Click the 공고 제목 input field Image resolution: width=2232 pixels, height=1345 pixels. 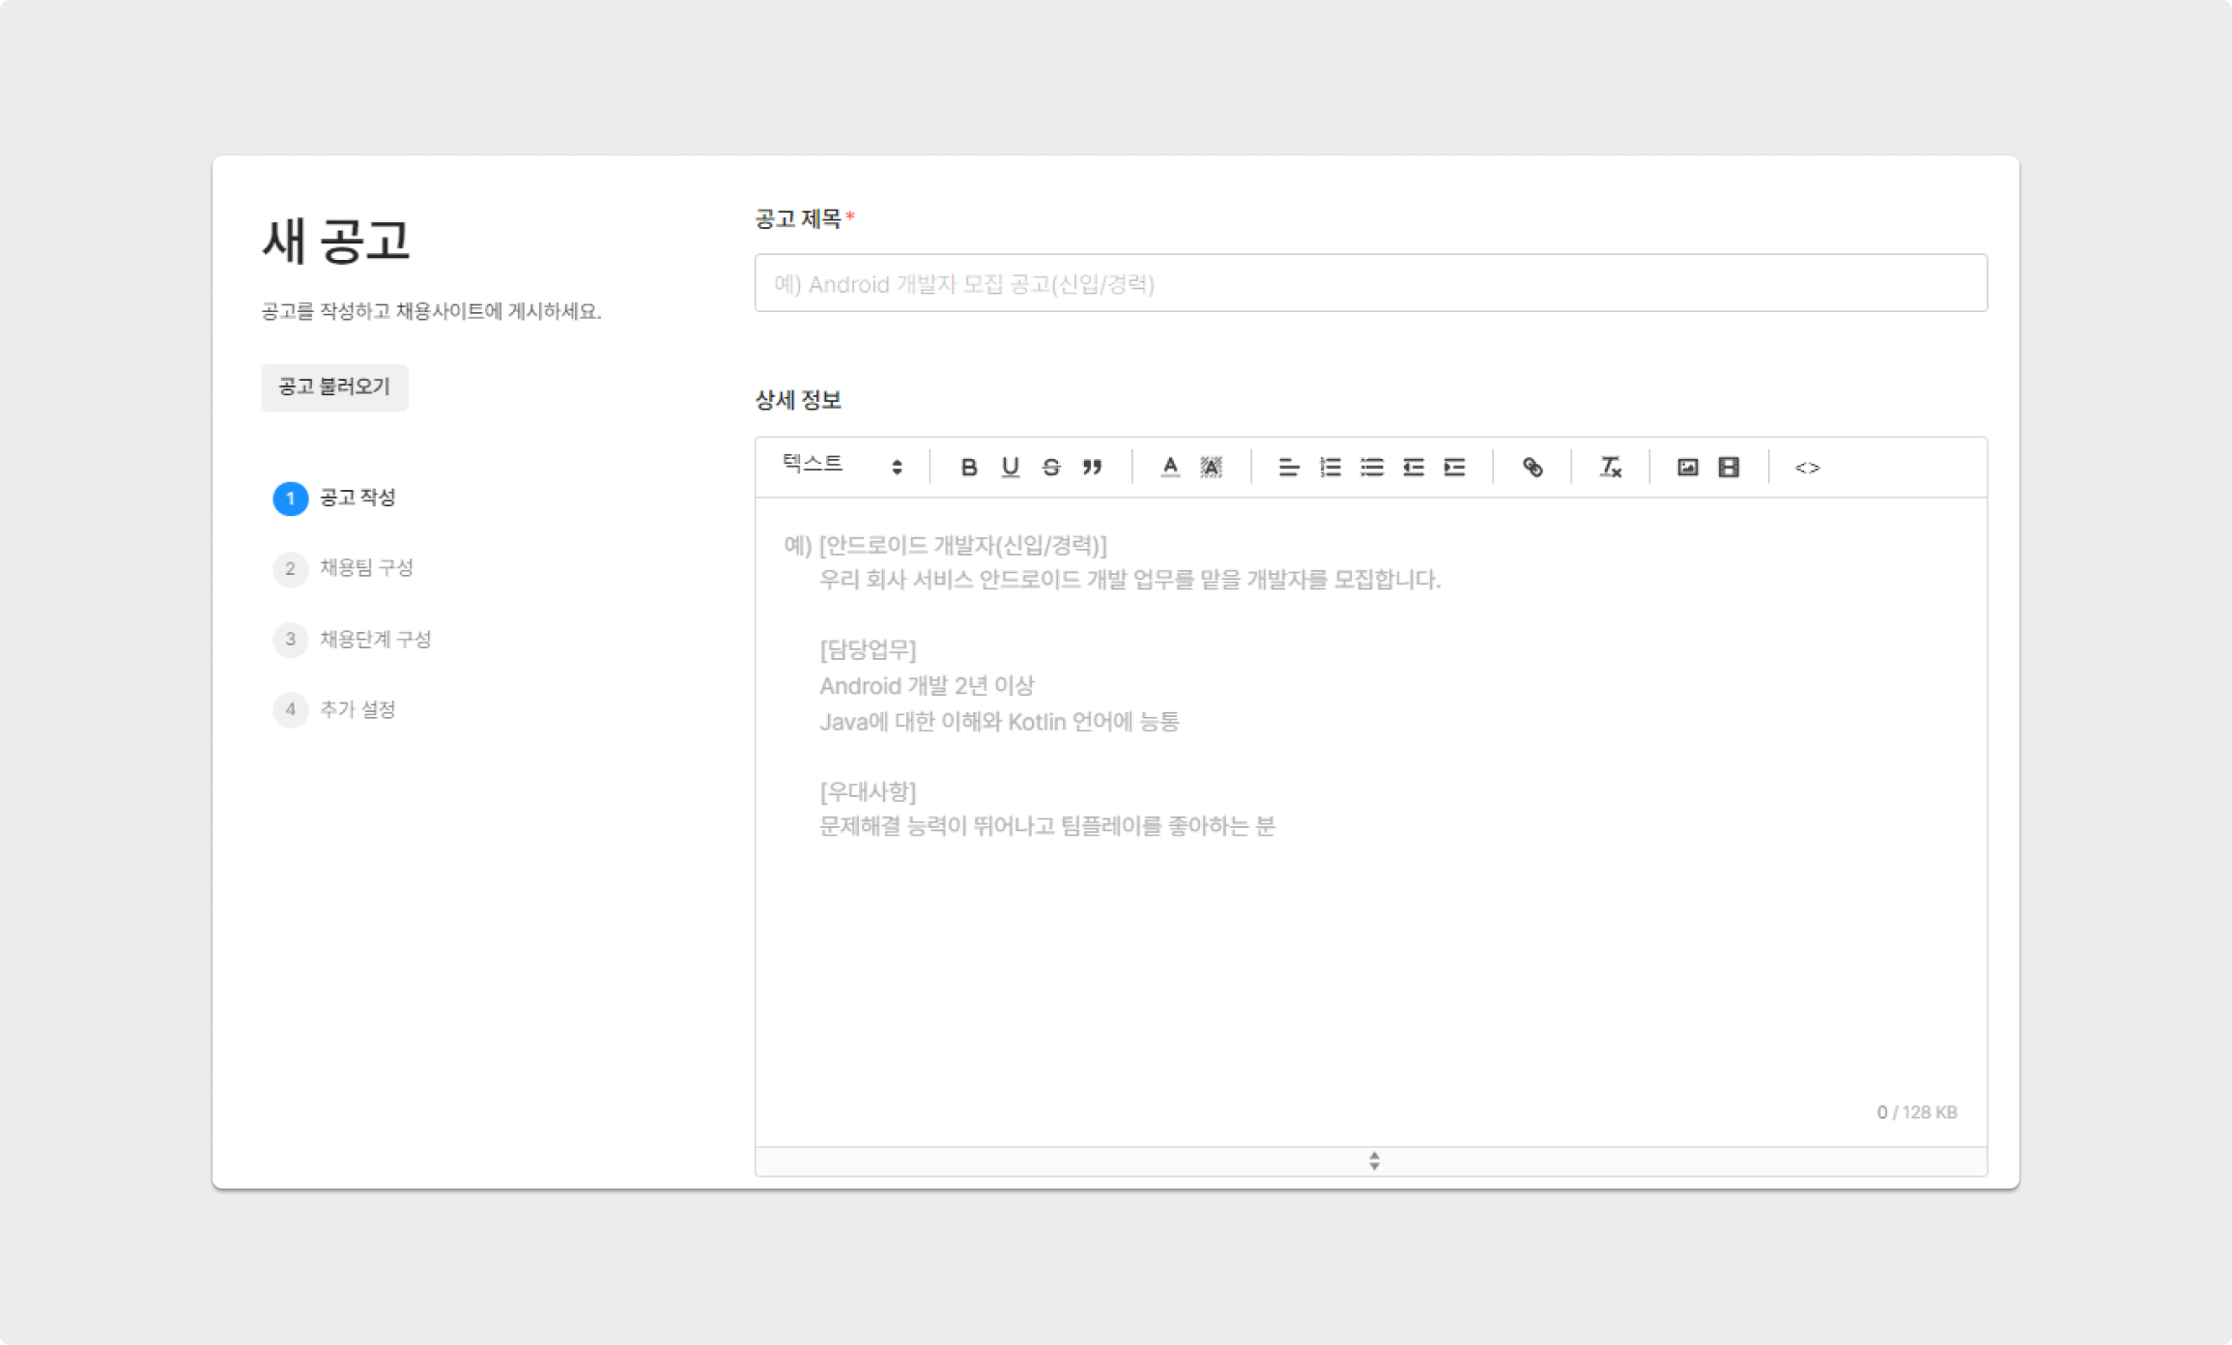(1370, 283)
